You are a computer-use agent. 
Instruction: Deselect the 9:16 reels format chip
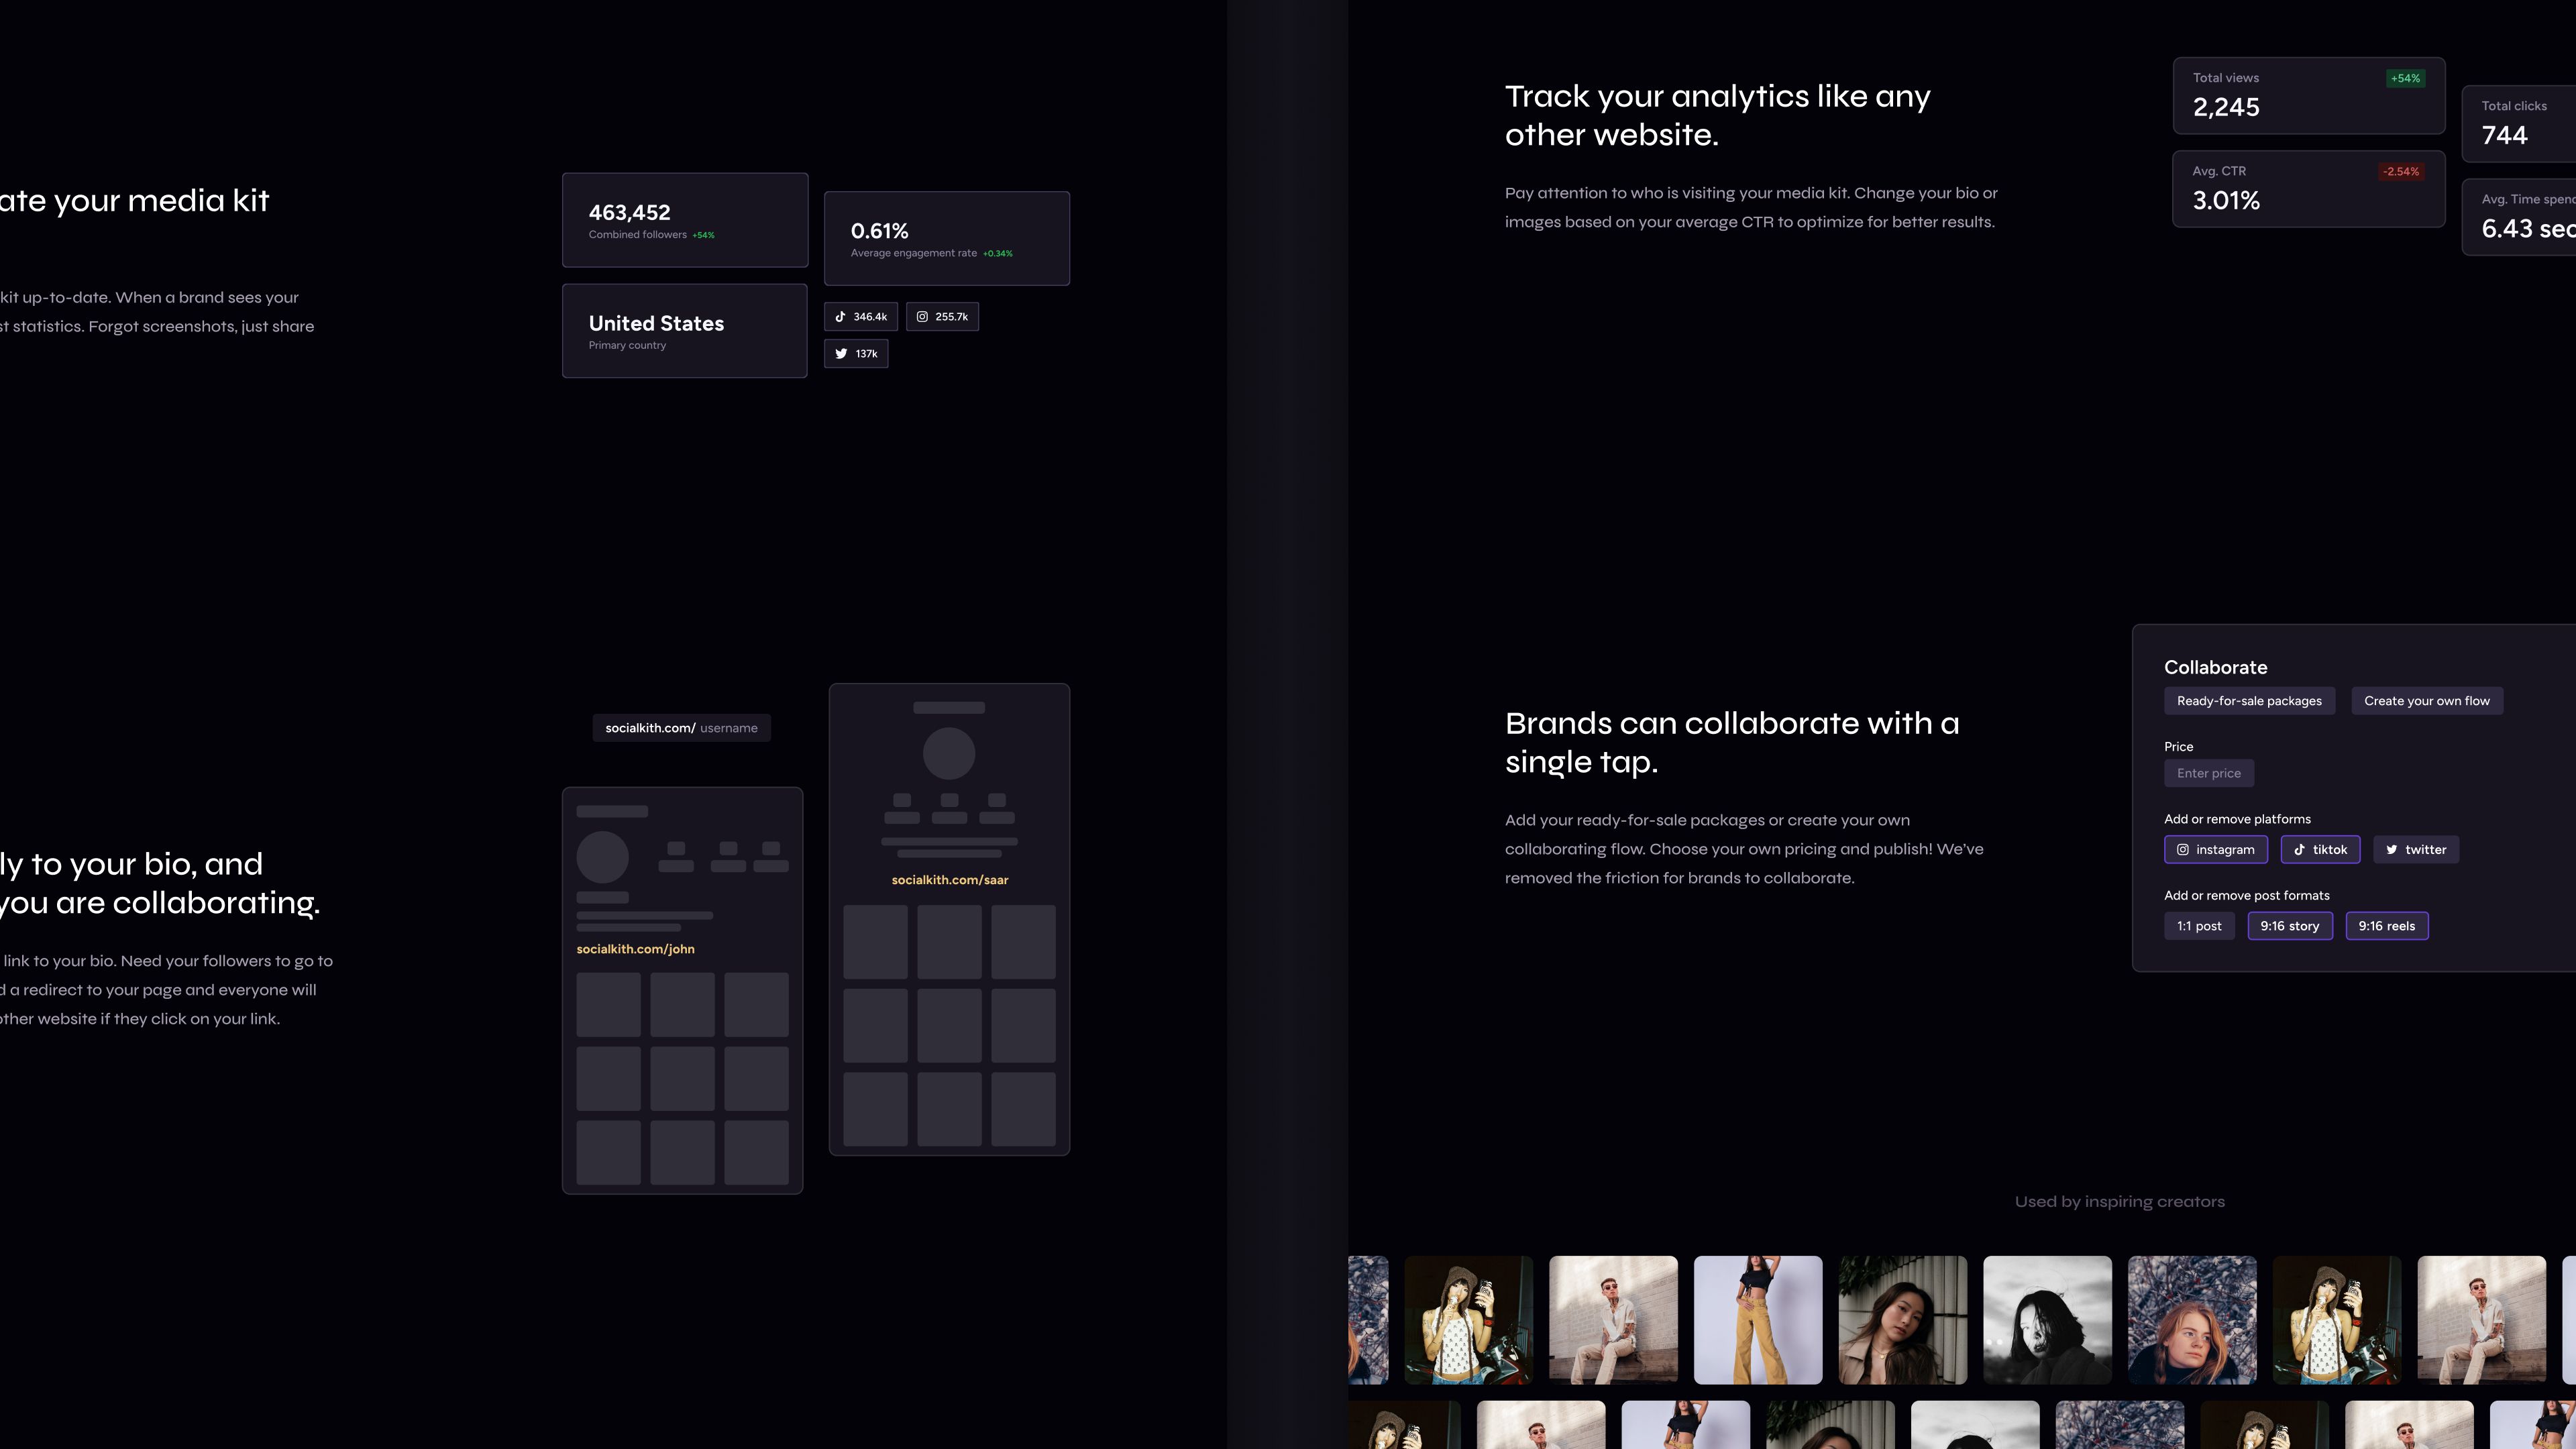(2387, 926)
